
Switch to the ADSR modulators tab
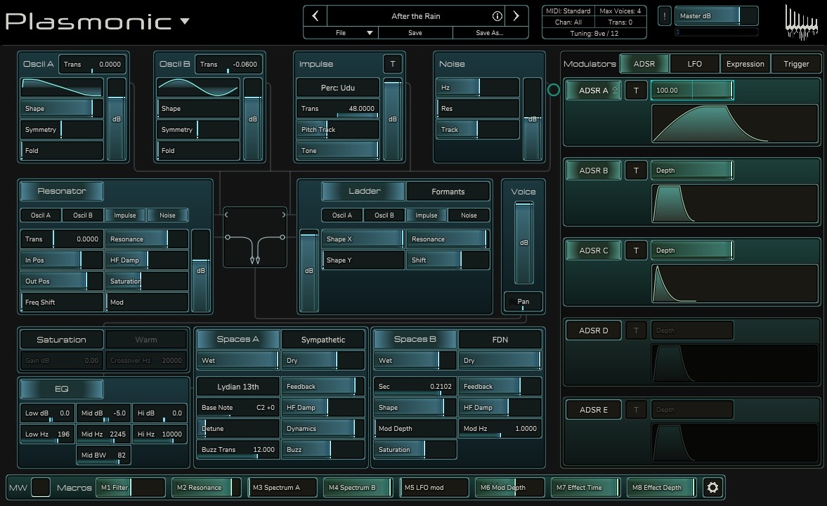[x=644, y=64]
